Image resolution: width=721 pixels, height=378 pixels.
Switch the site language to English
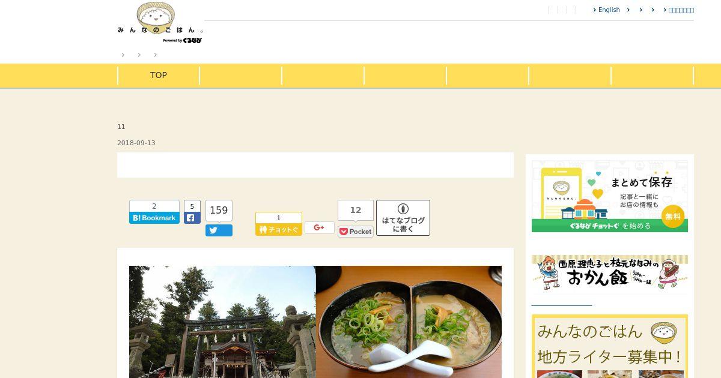click(x=606, y=10)
